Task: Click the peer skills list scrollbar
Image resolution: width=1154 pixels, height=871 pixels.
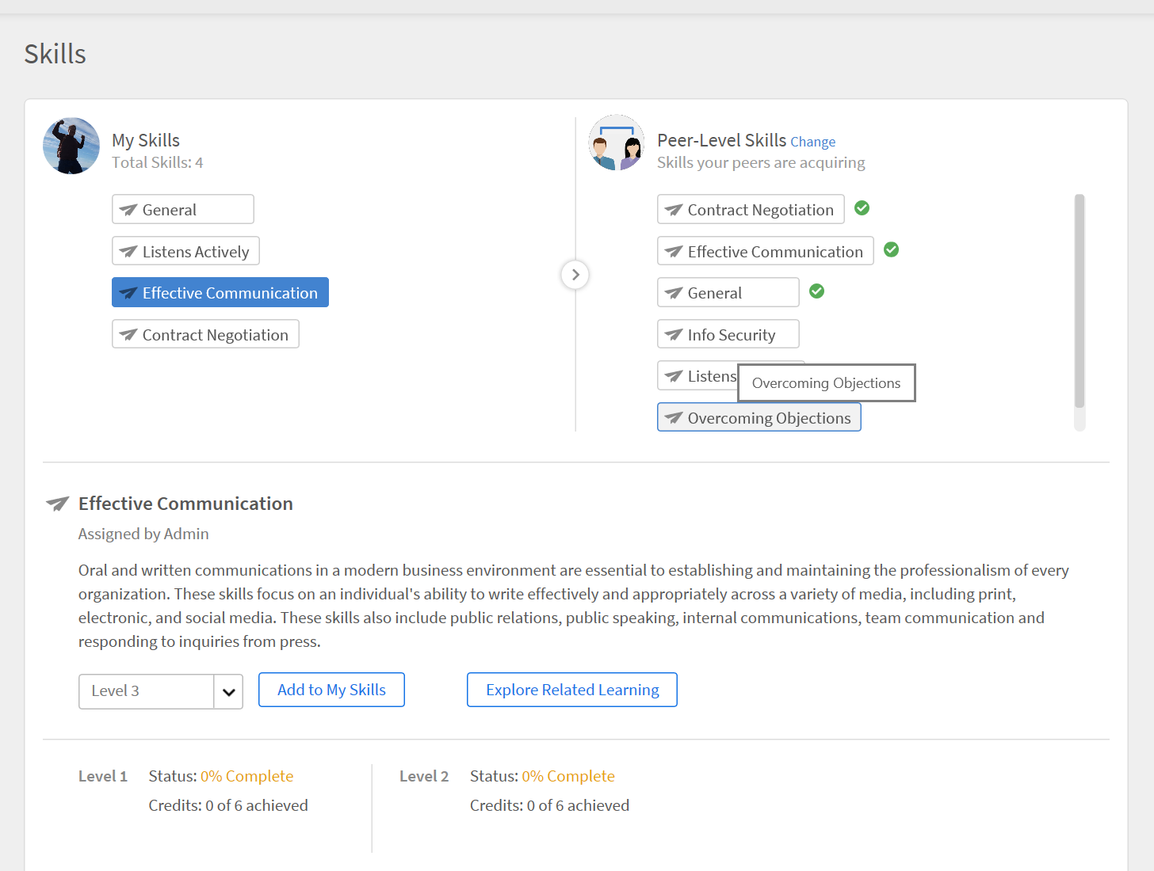Action: point(1079,301)
